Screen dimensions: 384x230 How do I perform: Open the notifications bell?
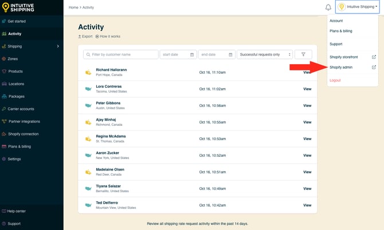[x=328, y=7]
